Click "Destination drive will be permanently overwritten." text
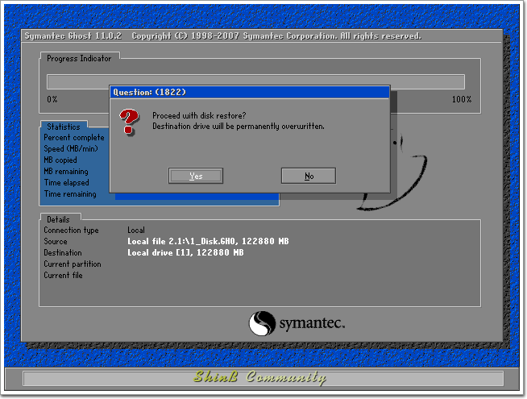 [x=239, y=127]
